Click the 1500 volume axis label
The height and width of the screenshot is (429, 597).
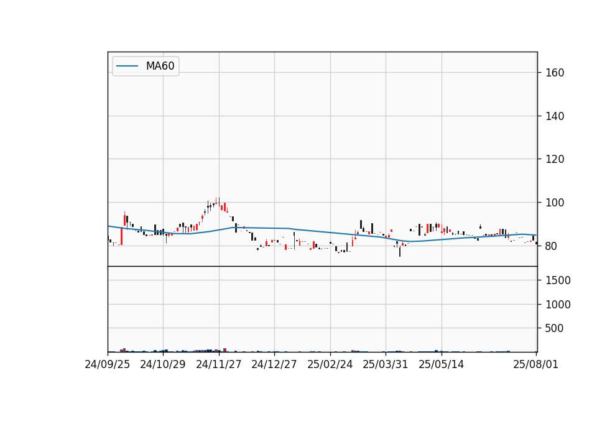558,280
